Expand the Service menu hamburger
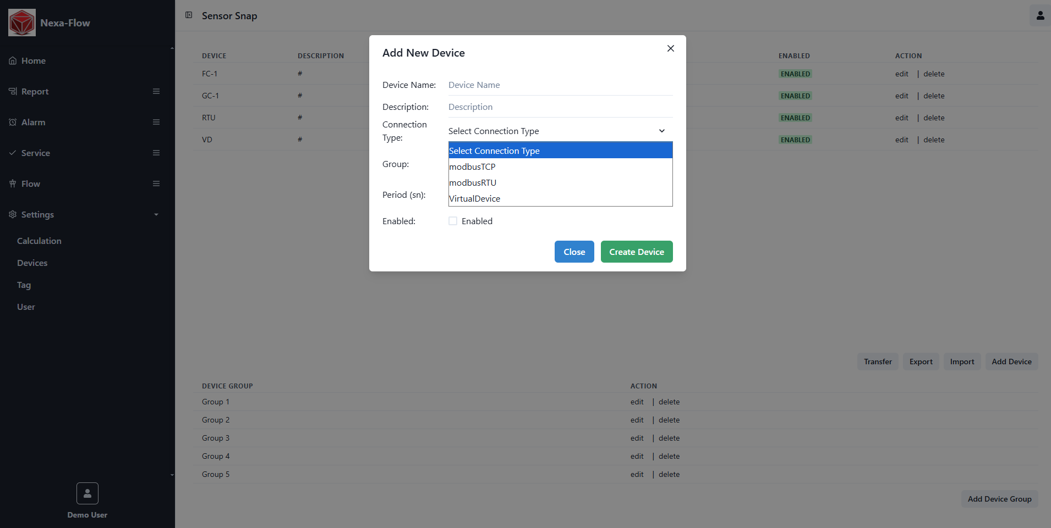The image size is (1051, 528). click(156, 153)
